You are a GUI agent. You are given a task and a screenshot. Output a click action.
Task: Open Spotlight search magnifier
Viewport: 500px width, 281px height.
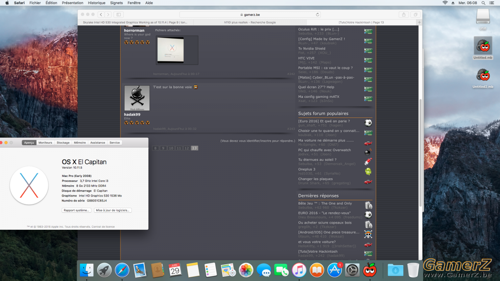click(x=484, y=3)
